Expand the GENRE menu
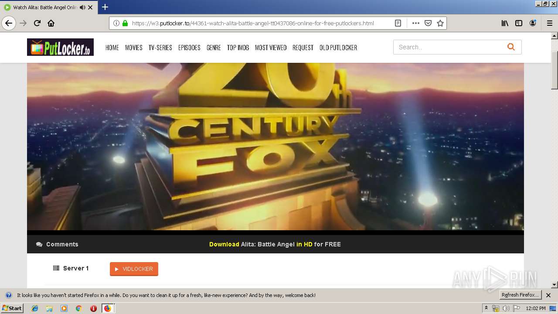558x314 pixels. 214,48
